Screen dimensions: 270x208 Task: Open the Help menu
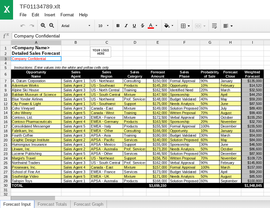[83, 15]
